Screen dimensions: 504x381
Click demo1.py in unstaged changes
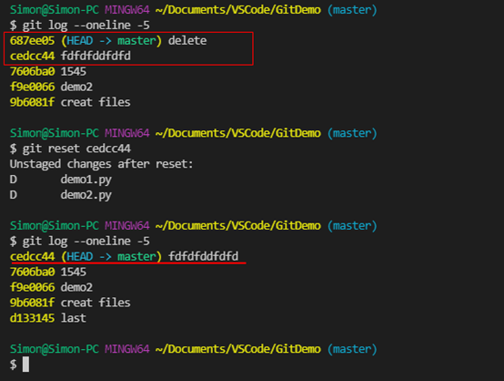pos(86,180)
